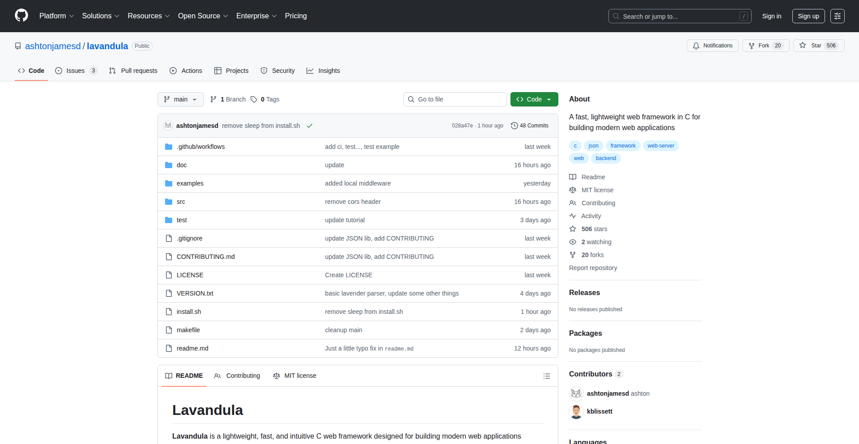Select the Contributing tab in README panel

[237, 376]
